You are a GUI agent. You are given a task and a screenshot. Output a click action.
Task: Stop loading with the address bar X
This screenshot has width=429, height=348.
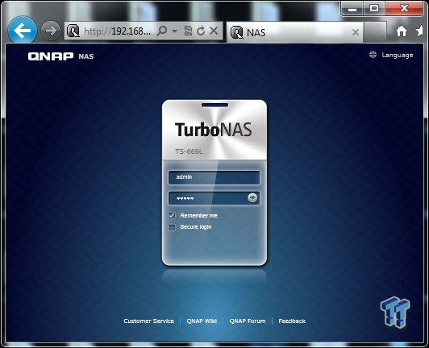coord(214,31)
